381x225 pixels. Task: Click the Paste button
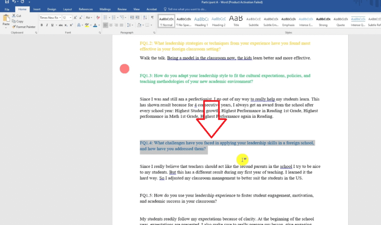(x=6, y=20)
